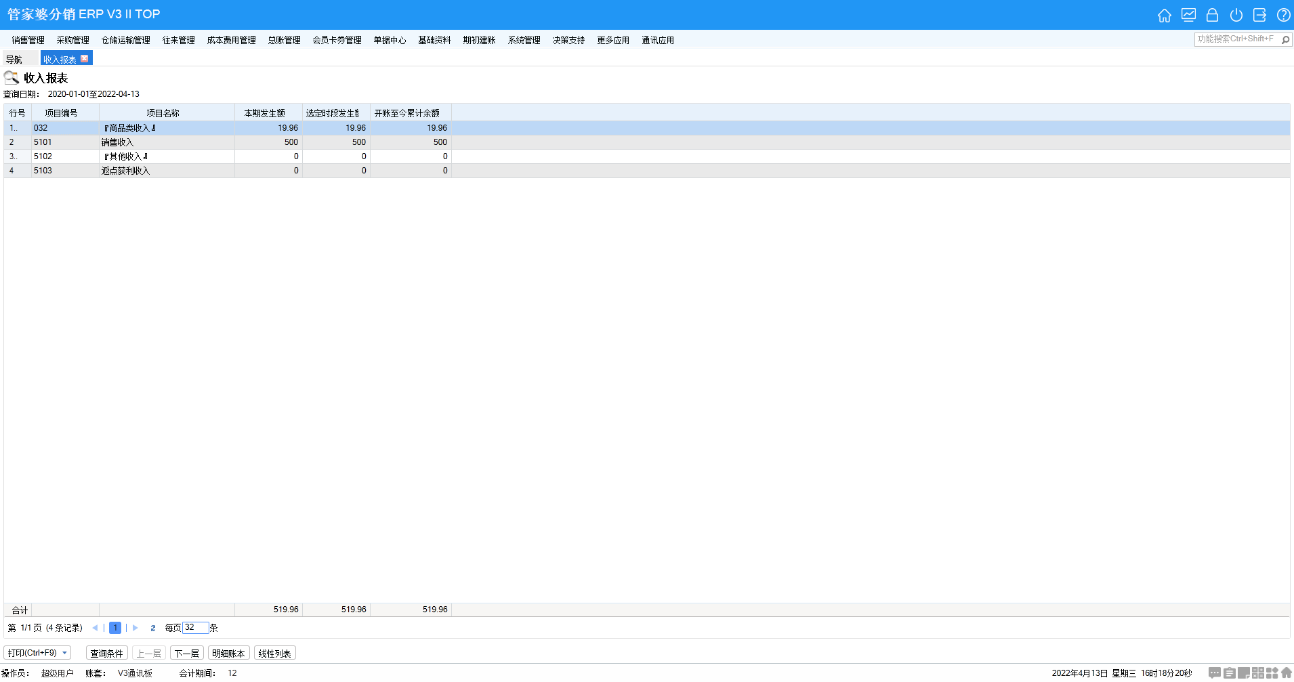Open the monitor chart icon in header
The height and width of the screenshot is (682, 1294).
pyautogui.click(x=1188, y=15)
